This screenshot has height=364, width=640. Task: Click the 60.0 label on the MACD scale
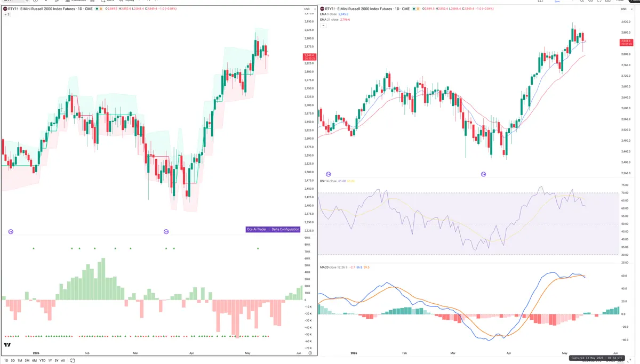coord(624,276)
